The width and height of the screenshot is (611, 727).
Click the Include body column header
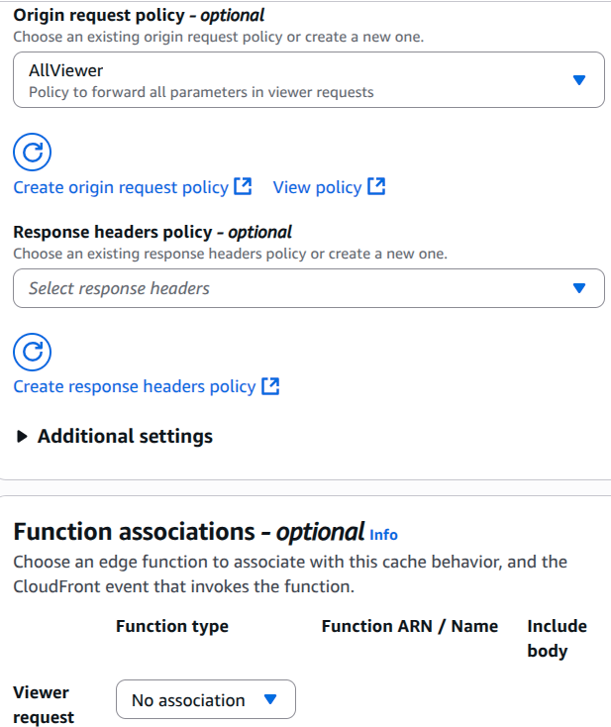[557, 638]
